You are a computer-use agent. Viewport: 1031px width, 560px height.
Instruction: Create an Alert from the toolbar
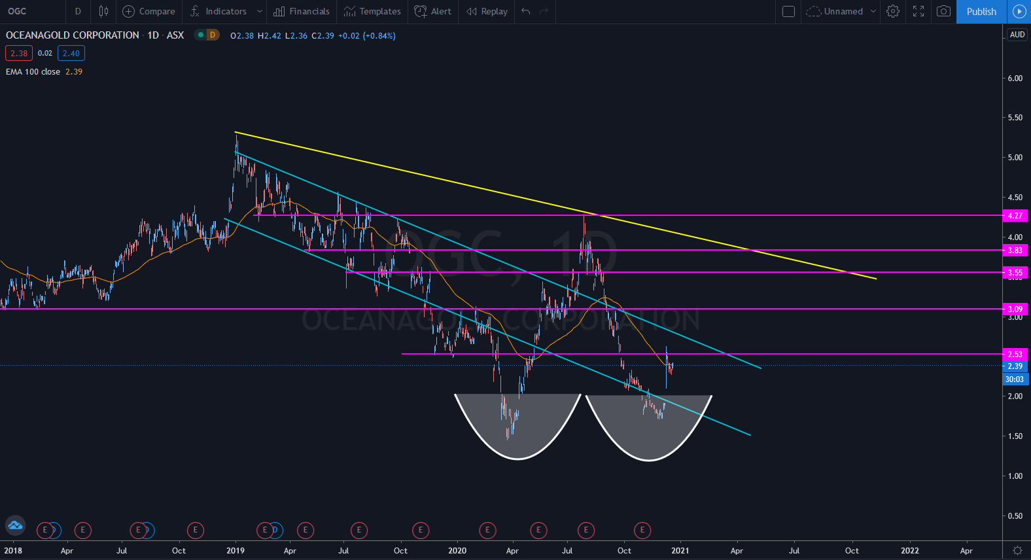(433, 11)
